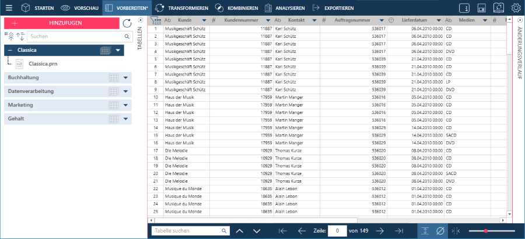
Task: Jump to next search match arrow
Action: 257,231
